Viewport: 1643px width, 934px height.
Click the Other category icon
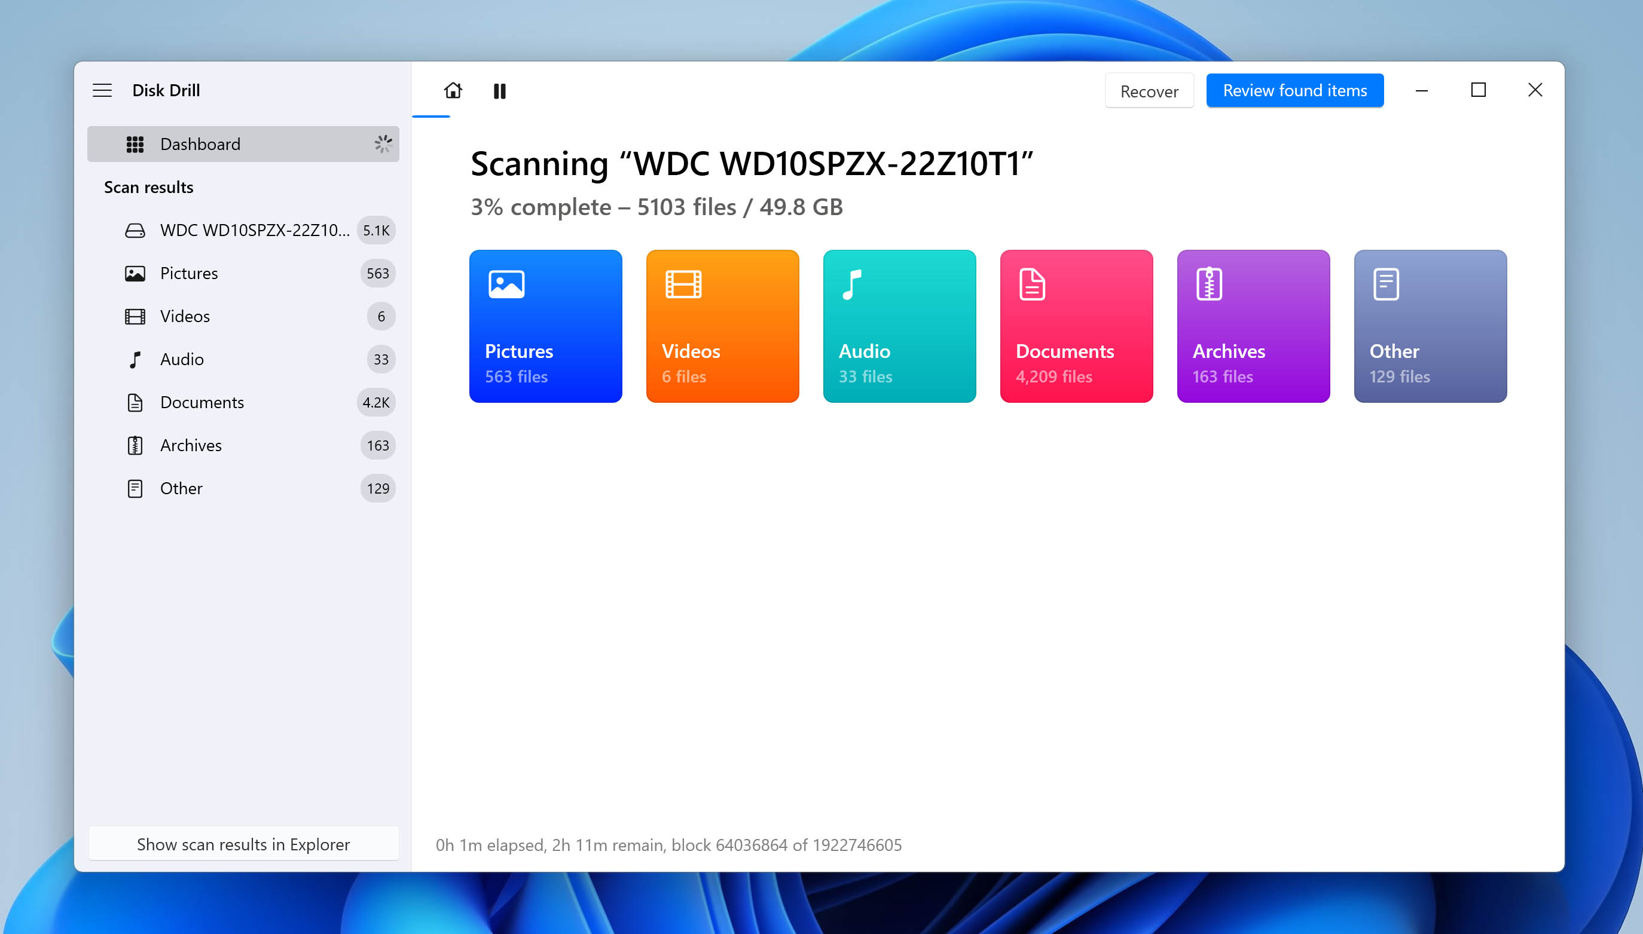[x=1385, y=284]
